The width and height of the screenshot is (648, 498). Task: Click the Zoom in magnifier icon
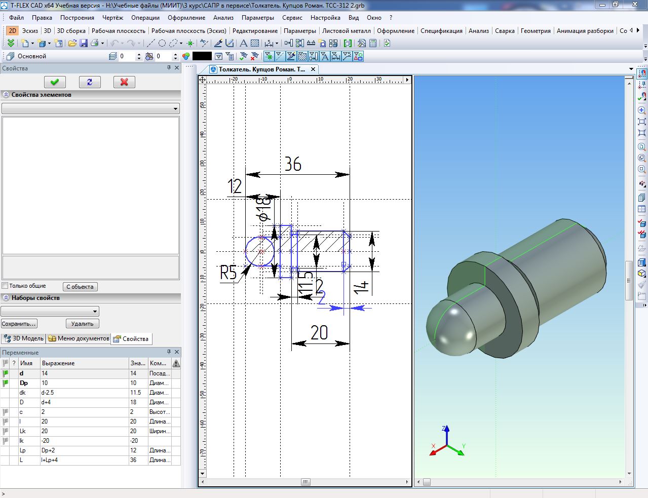coord(642,110)
